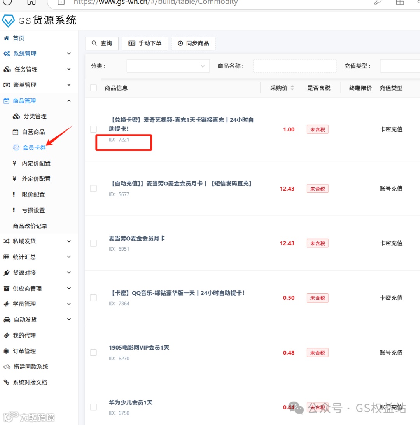Image resolution: width=420 pixels, height=425 pixels.
Task: Expand the 学员管理 menu chevron
Action: pyautogui.click(x=69, y=304)
